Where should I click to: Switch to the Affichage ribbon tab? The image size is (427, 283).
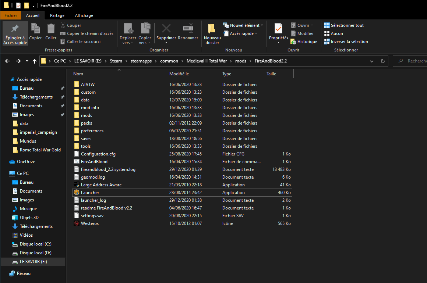pyautogui.click(x=84, y=15)
